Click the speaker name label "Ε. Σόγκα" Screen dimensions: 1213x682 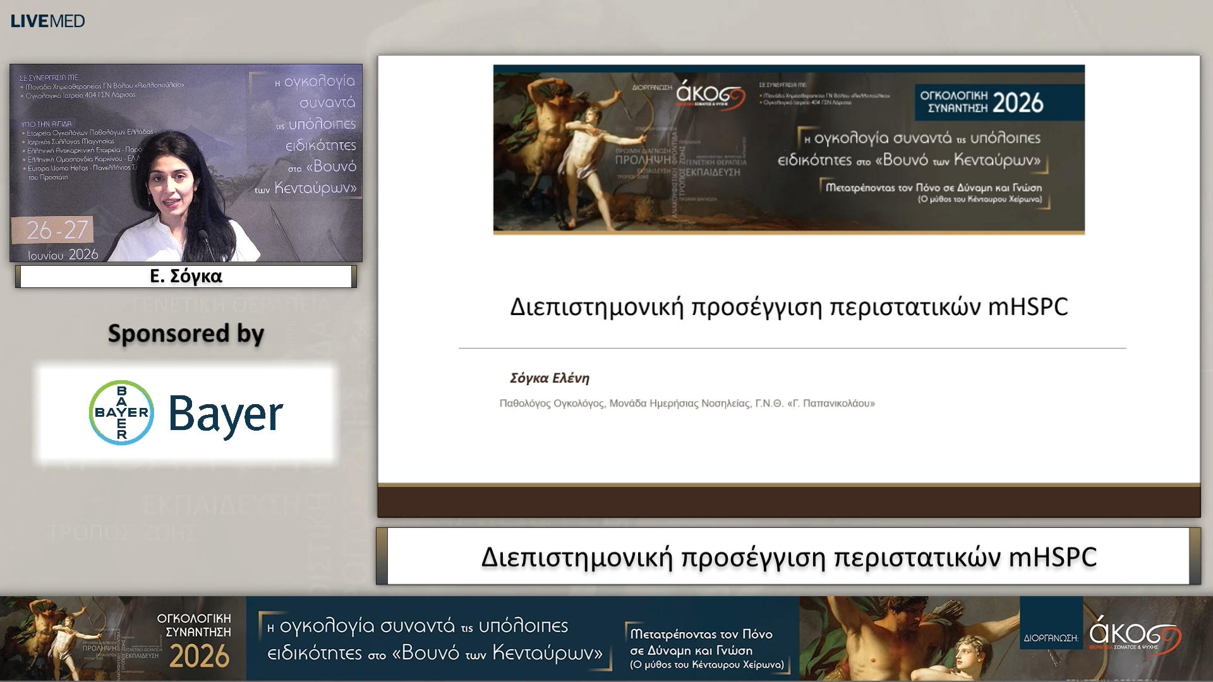coord(186,276)
